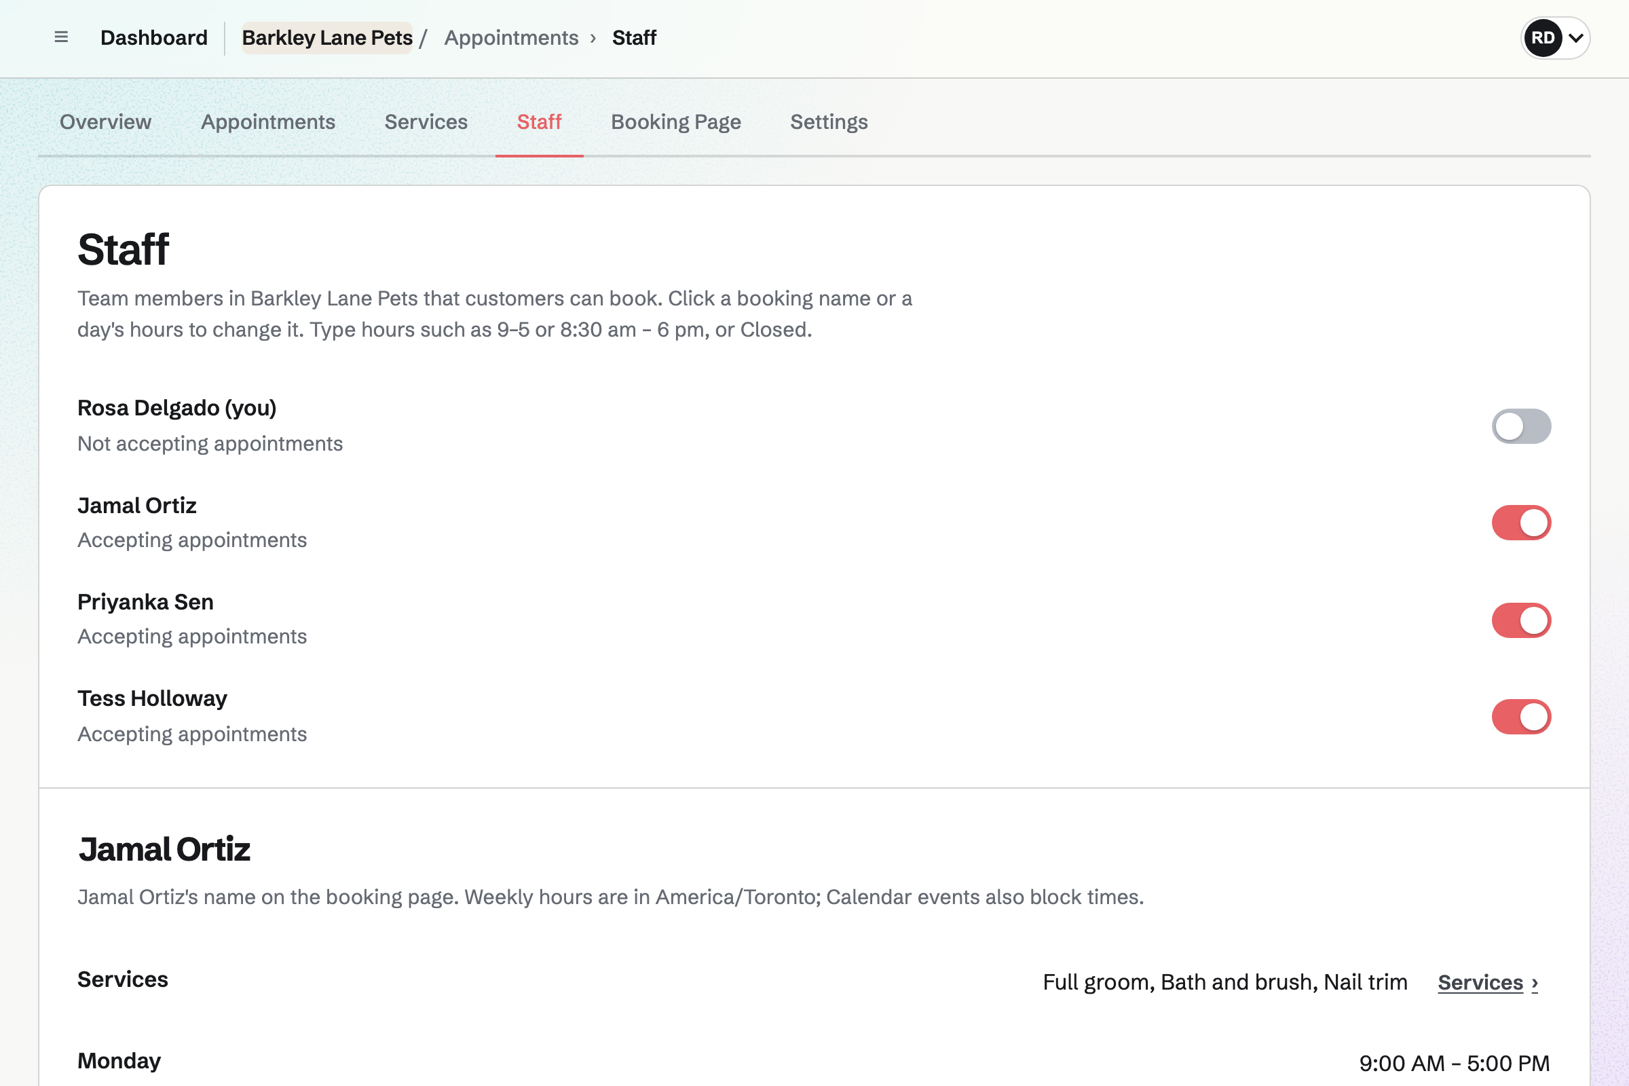Image resolution: width=1629 pixels, height=1086 pixels.
Task: Click the Appointments breadcrumb link
Action: pos(511,37)
